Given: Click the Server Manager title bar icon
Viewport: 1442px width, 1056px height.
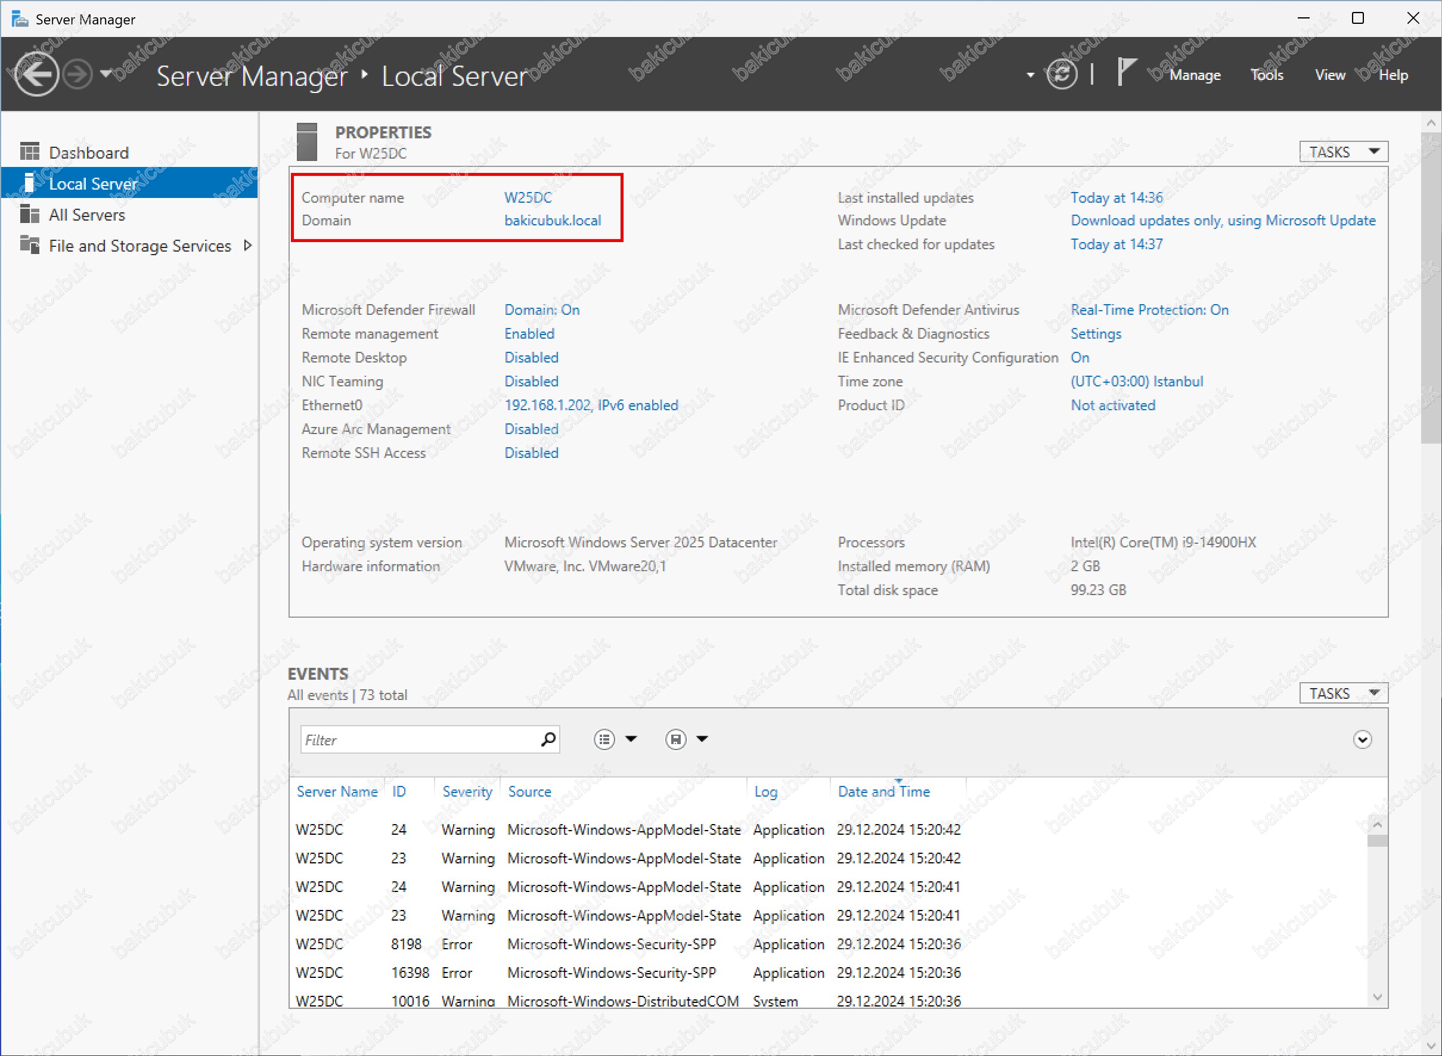Looking at the screenshot, I should click(x=20, y=18).
